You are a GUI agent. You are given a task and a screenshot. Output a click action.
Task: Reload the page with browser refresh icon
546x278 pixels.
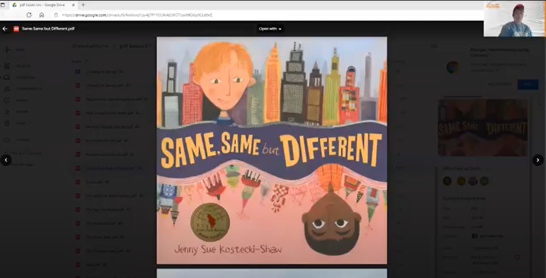pyautogui.click(x=29, y=15)
